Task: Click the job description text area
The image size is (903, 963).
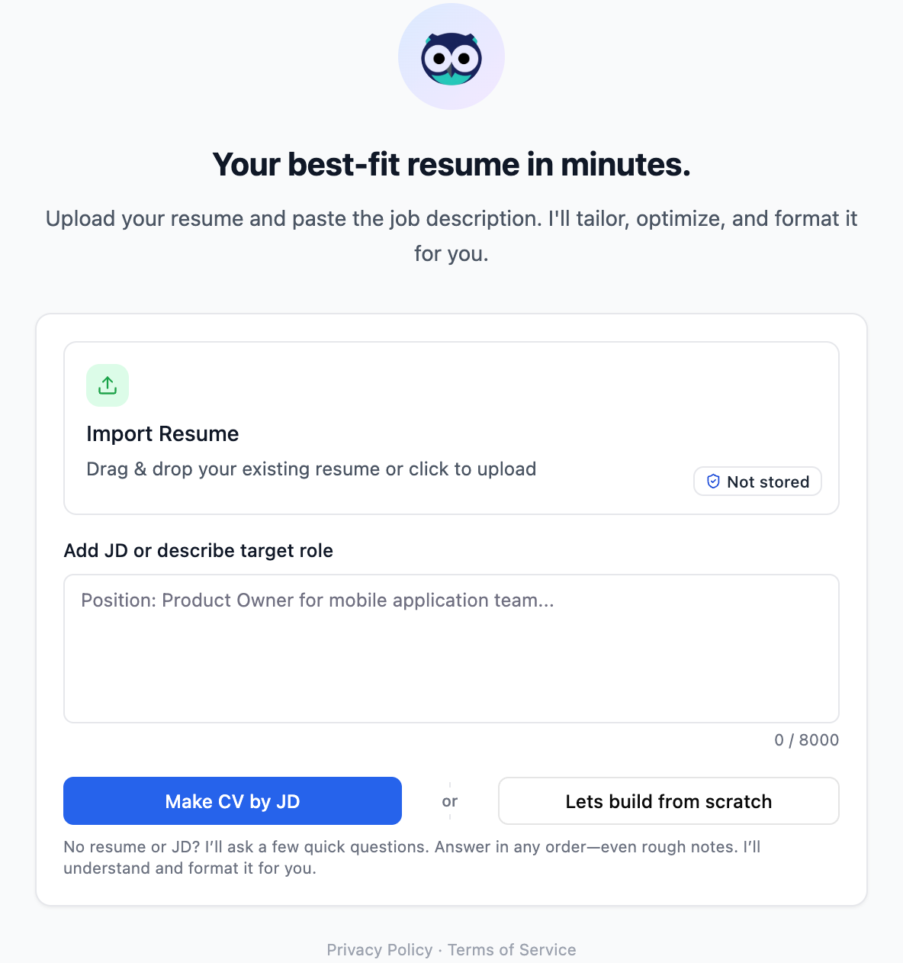Action: [x=451, y=649]
